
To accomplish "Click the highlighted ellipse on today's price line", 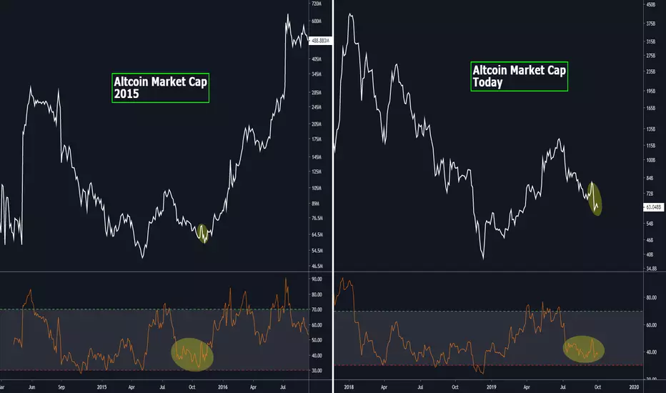I will click(x=595, y=199).
